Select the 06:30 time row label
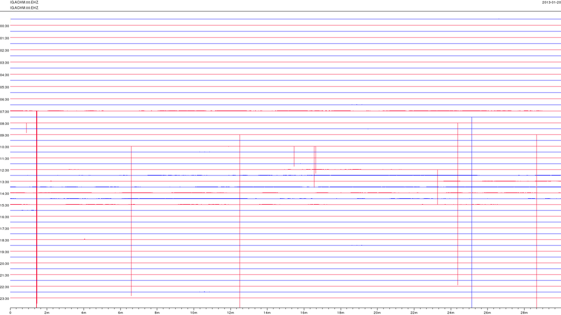This screenshot has height=315, width=561. [5, 99]
